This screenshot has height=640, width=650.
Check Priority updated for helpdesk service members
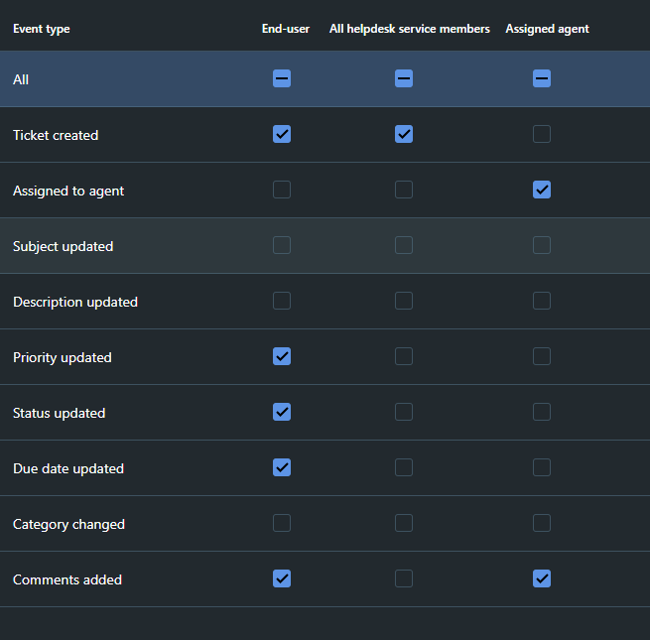[x=404, y=356]
